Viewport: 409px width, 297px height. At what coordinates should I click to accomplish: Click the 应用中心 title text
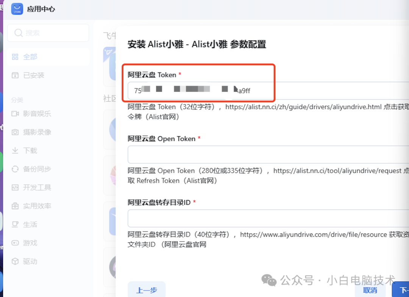(41, 9)
